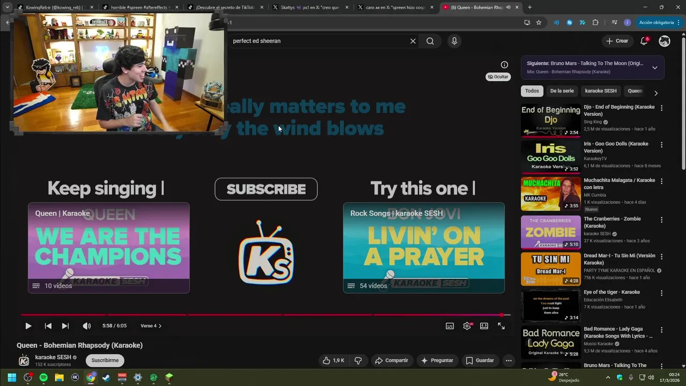
Task: Open options for Dread Mar-I video
Action: 661,257
